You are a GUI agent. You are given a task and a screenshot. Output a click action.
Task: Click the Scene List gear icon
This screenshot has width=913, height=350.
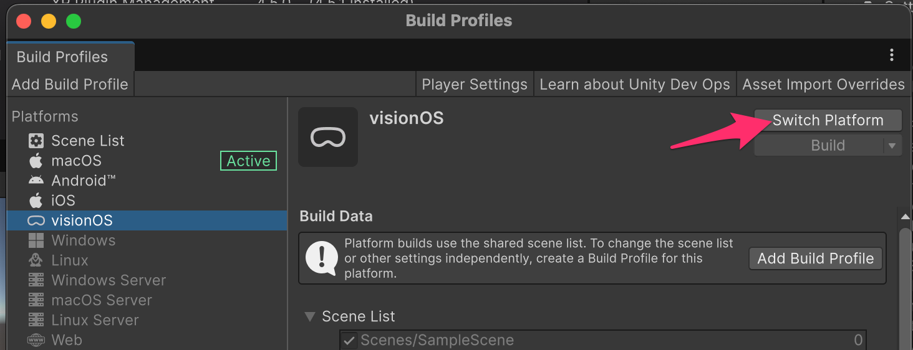pos(36,141)
